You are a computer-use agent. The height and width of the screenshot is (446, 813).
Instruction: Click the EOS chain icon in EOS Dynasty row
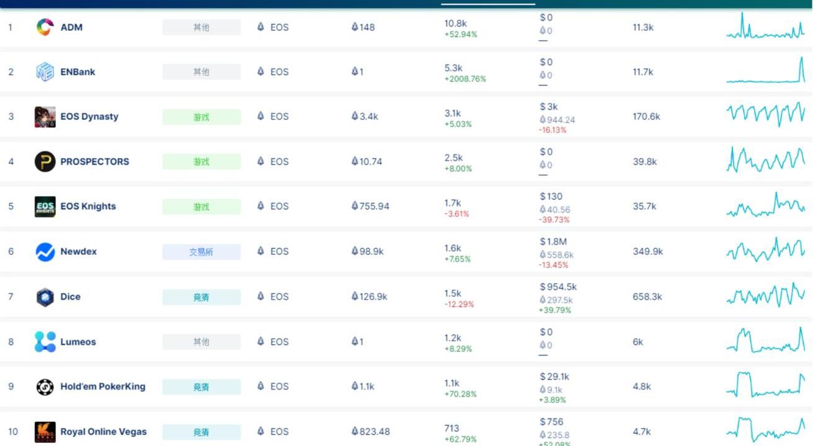260,116
